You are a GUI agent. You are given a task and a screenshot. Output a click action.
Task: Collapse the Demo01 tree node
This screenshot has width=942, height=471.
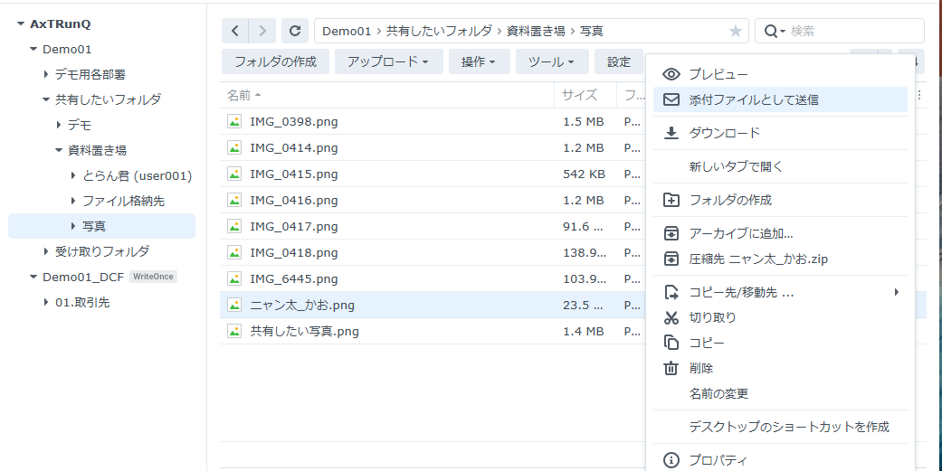click(33, 49)
